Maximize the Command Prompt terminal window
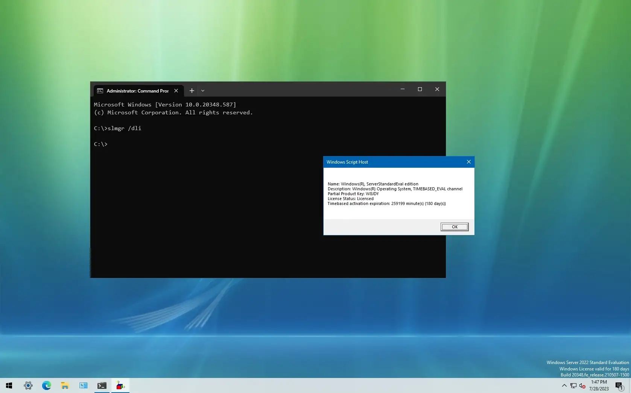Image resolution: width=631 pixels, height=393 pixels. 420,89
